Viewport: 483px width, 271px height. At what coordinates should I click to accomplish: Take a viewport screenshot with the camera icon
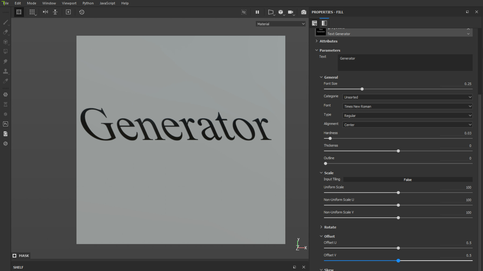pyautogui.click(x=303, y=12)
